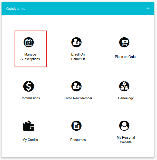Open the Place an Order cart icon

point(124,42)
